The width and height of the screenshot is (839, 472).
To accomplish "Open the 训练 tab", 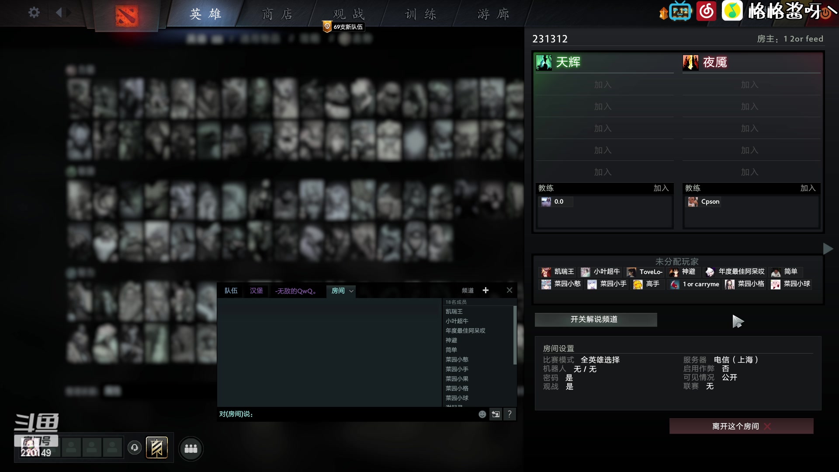I will 420,14.
